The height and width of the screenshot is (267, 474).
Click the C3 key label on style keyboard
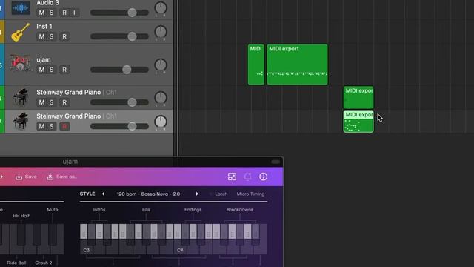(x=87, y=250)
